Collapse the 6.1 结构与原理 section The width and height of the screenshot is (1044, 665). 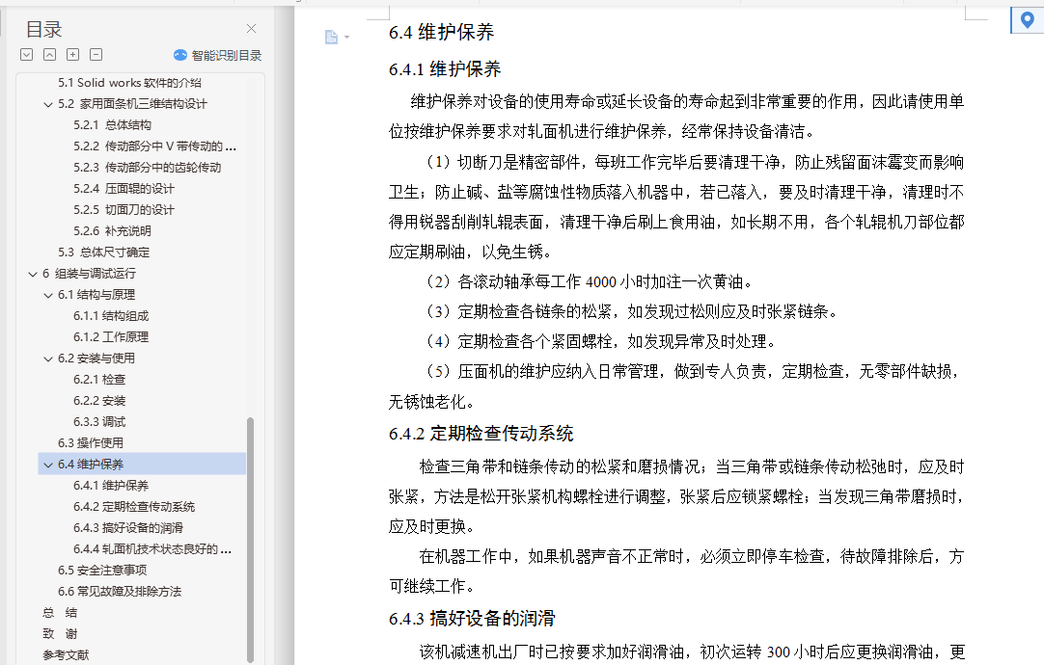point(48,295)
